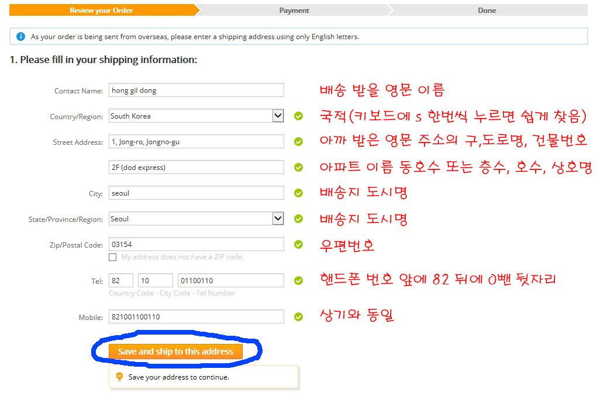Click green checkmark beside the City field
The height and width of the screenshot is (400, 604).
click(298, 193)
